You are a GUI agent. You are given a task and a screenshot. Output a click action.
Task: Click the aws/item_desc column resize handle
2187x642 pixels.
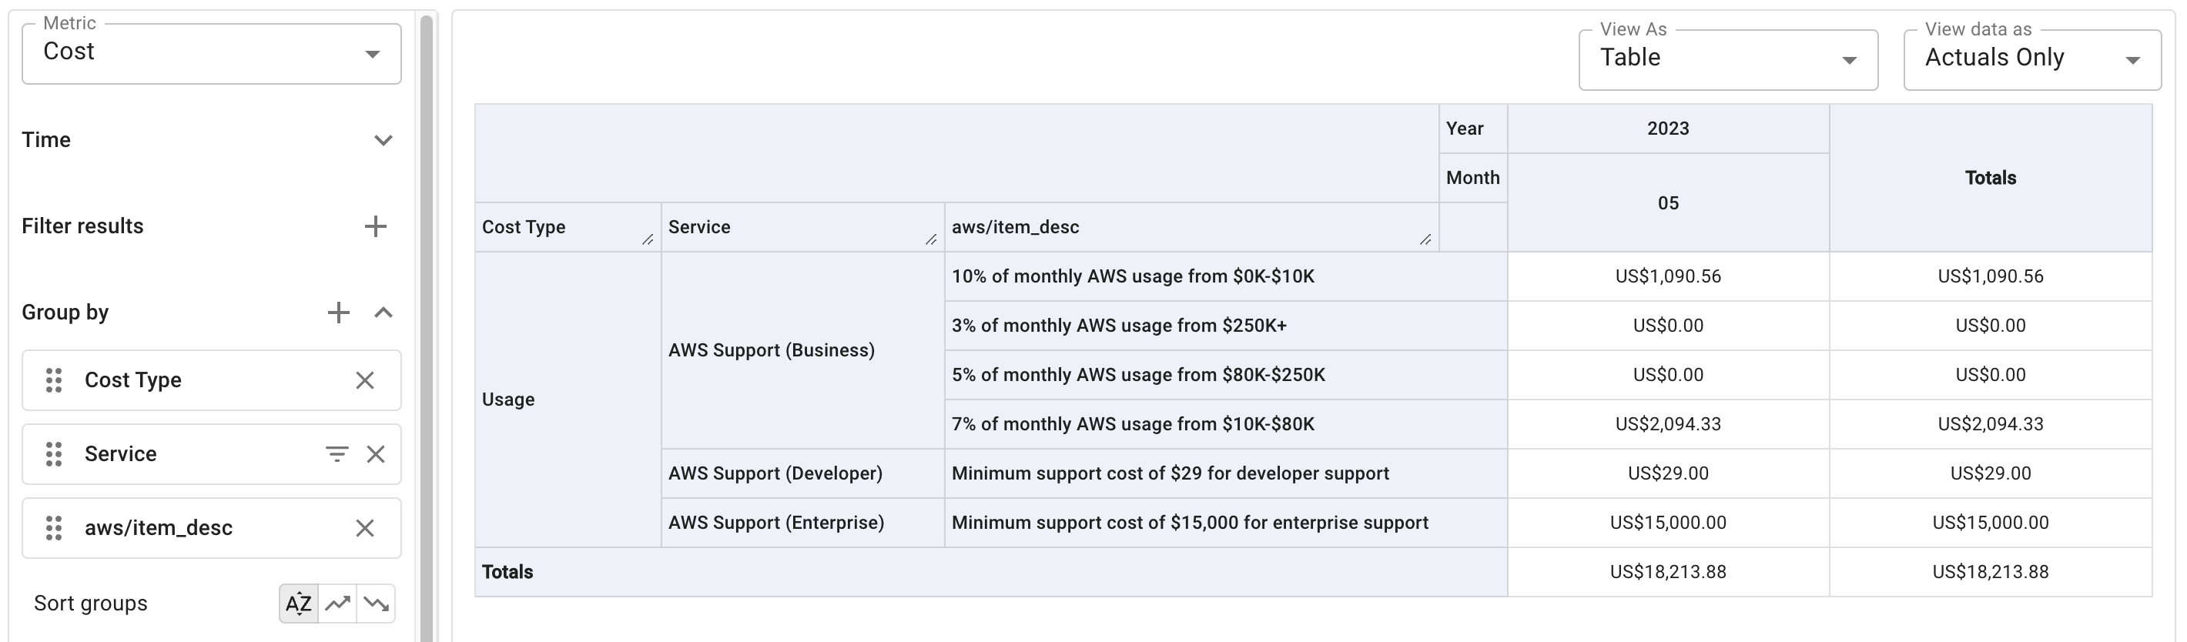[x=1425, y=239]
